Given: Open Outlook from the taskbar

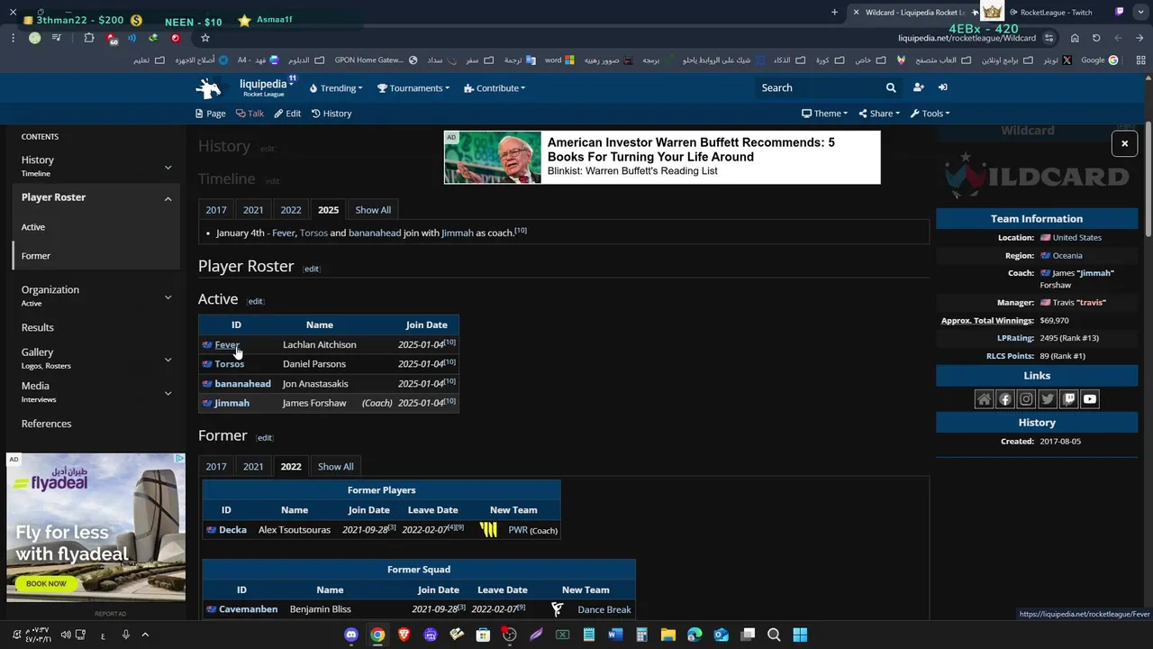Looking at the screenshot, I should [721, 635].
